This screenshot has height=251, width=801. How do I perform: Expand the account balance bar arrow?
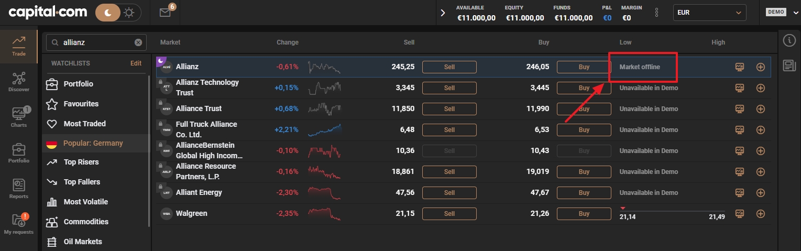click(443, 13)
